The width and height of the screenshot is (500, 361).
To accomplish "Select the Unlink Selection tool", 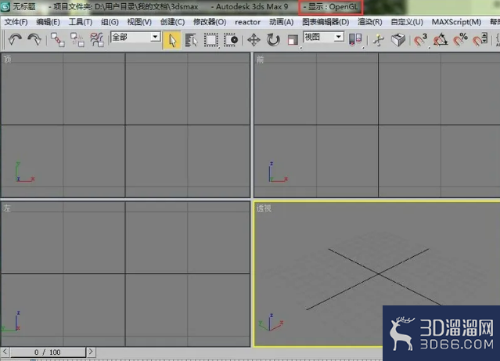I will pyautogui.click(x=77, y=40).
